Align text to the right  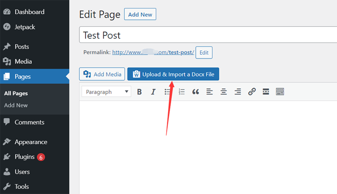coord(238,91)
